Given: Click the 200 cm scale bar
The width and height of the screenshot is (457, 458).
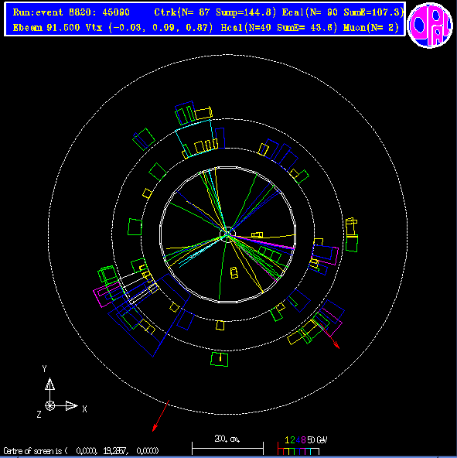Looking at the screenshot, I should tap(228, 448).
